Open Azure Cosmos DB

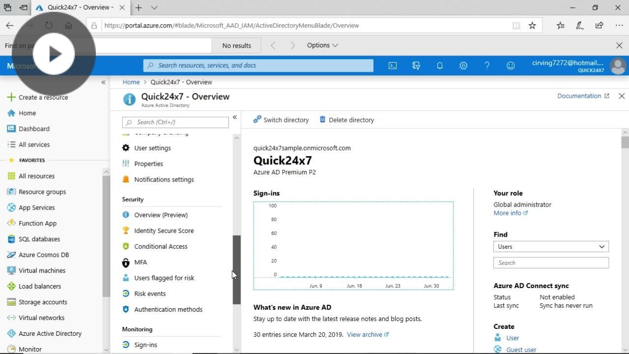pyautogui.click(x=38, y=255)
